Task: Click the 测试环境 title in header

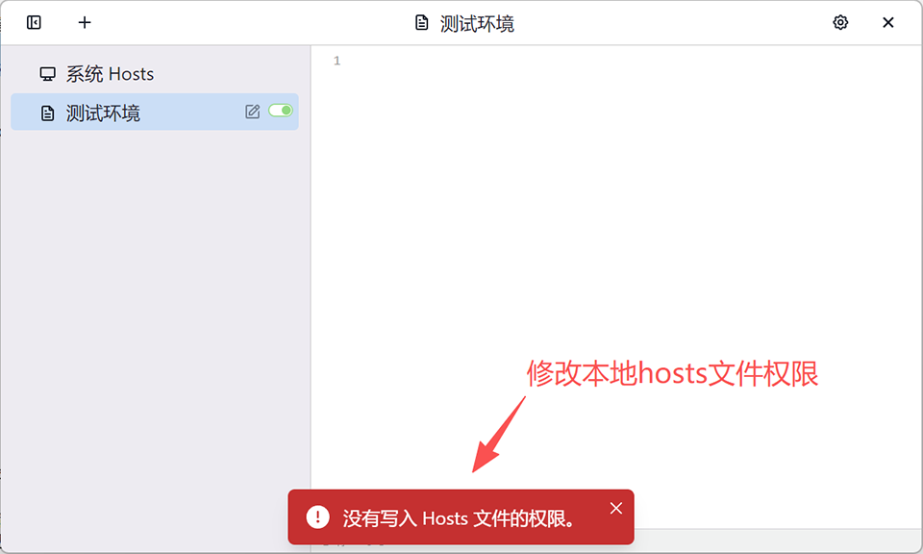Action: pos(477,23)
